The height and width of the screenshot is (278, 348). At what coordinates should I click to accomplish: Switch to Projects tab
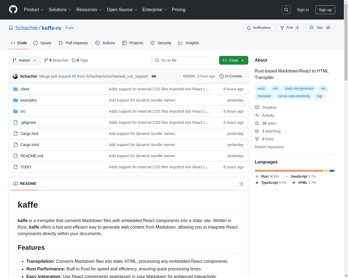click(133, 43)
